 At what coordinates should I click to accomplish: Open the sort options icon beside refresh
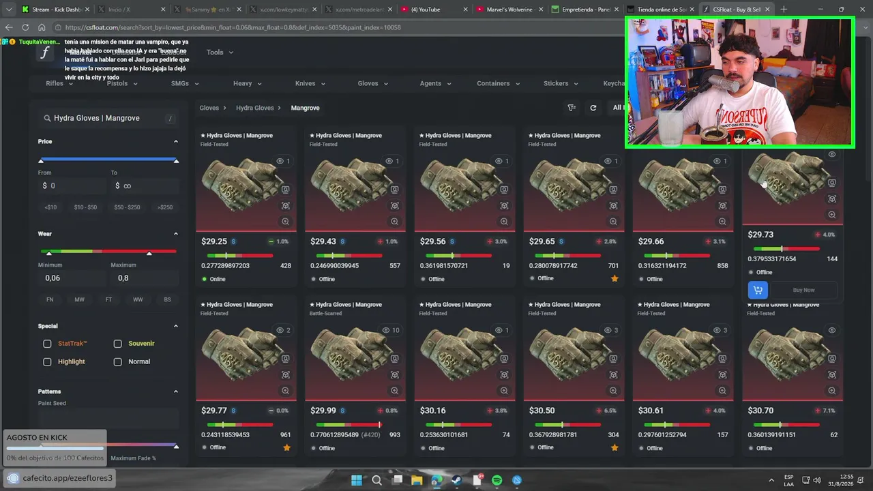click(x=572, y=108)
